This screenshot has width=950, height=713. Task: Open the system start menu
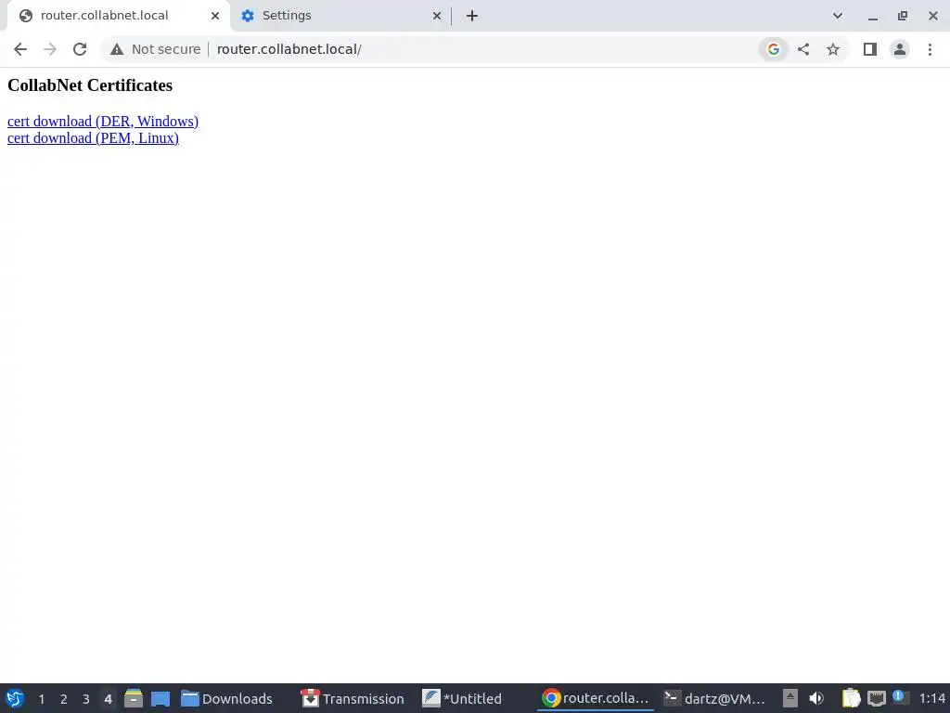[x=15, y=698]
